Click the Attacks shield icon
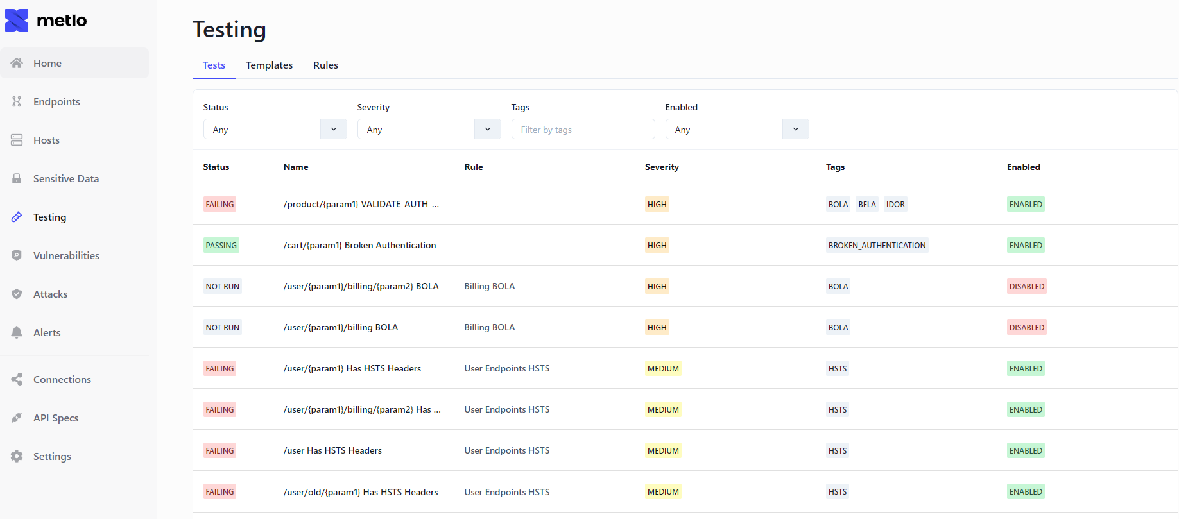 pos(17,294)
